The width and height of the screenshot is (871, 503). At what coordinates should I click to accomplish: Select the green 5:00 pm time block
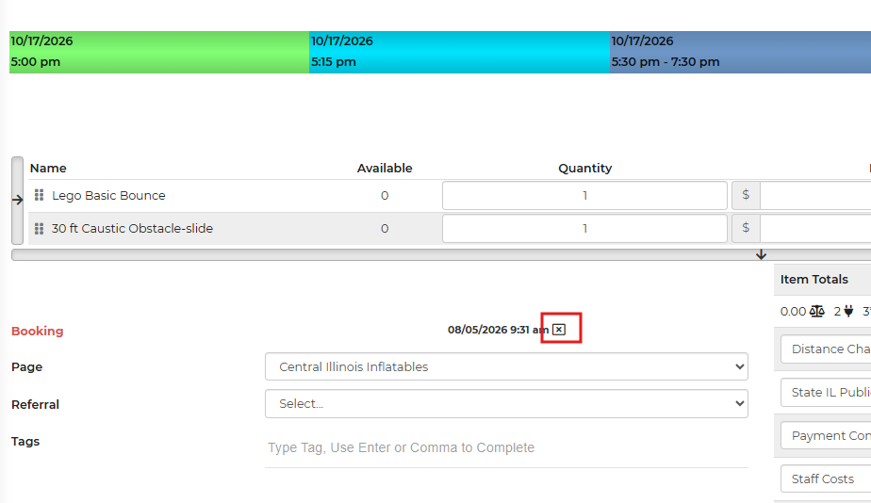click(x=159, y=52)
